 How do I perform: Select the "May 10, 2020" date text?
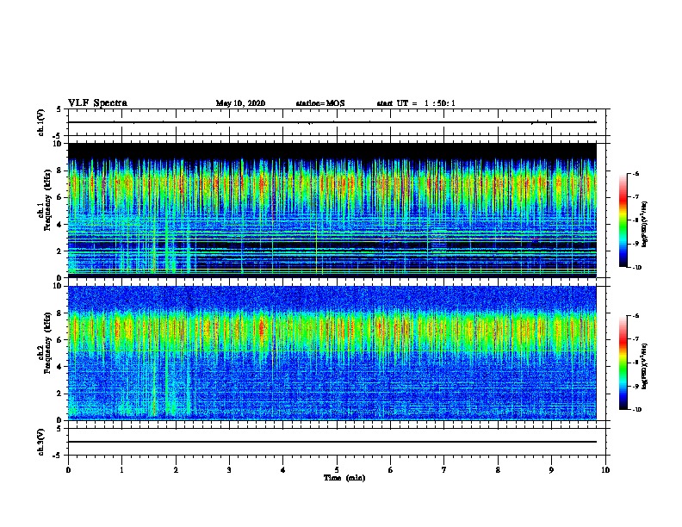[x=240, y=103]
